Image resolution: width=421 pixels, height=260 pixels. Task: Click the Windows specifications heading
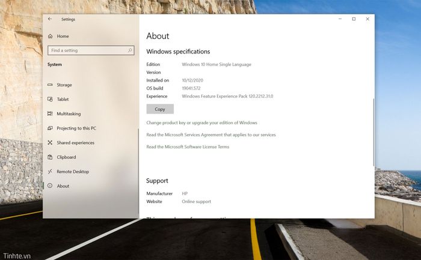coord(178,52)
